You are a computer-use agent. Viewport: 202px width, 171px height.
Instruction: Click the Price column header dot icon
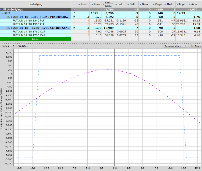pyautogui.click(x=92, y=4)
